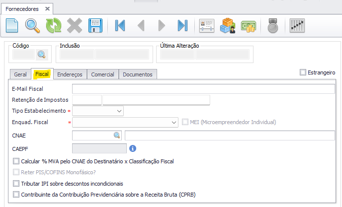Close the Fornecedores window tab
Image resolution: width=342 pixels, height=207 pixels.
pyautogui.click(x=47, y=8)
